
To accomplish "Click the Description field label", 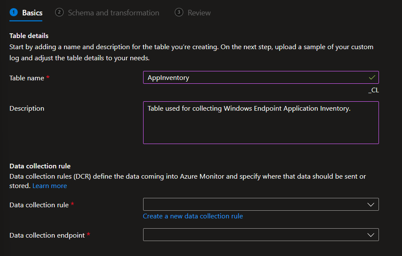I will click(27, 109).
